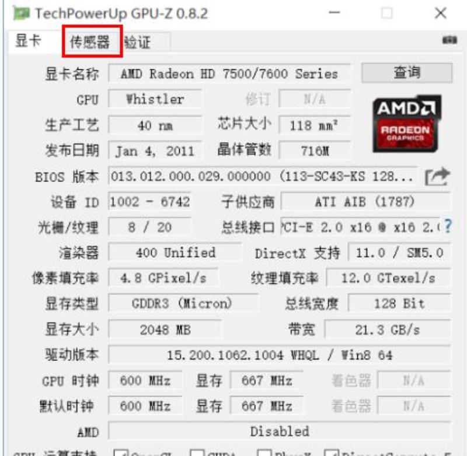
Task: Select the 显卡 tab
Action: [x=28, y=41]
